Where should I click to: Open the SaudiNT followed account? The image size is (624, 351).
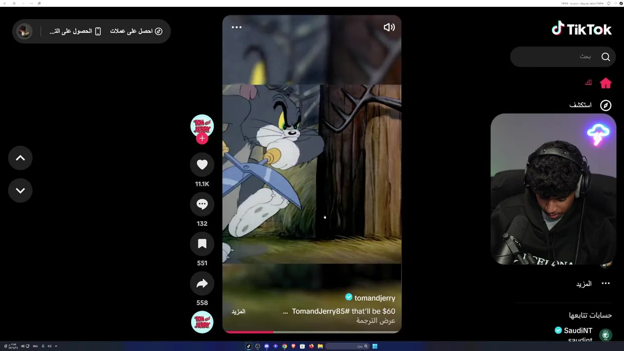coord(578,331)
